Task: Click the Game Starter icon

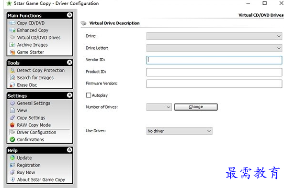Action: [12, 52]
